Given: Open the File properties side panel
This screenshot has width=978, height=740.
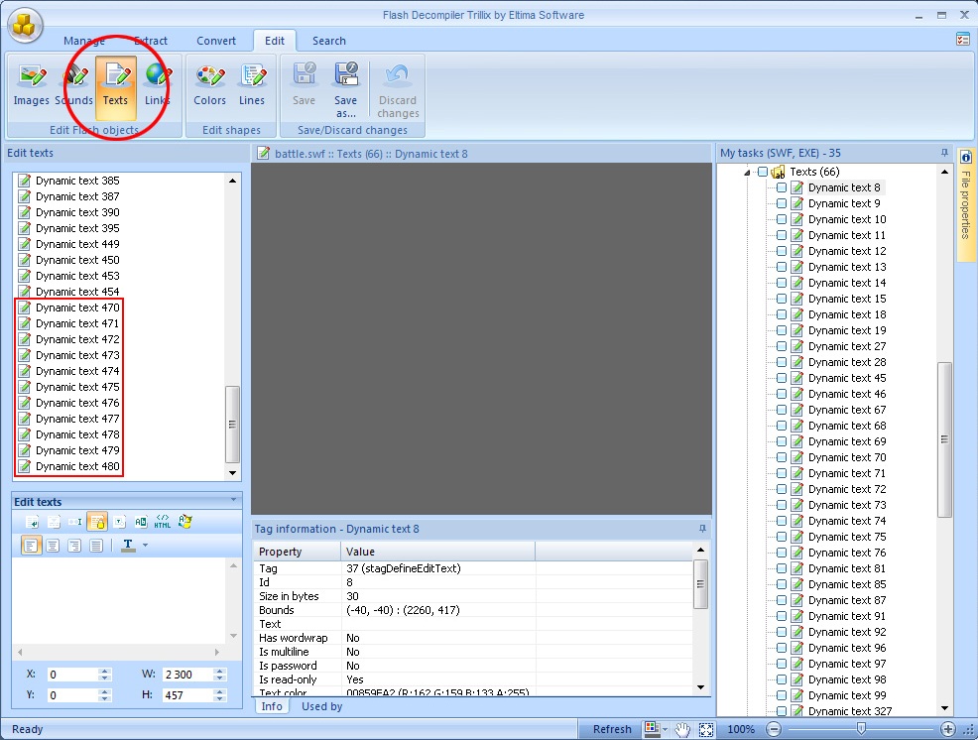Looking at the screenshot, I should coord(966,204).
